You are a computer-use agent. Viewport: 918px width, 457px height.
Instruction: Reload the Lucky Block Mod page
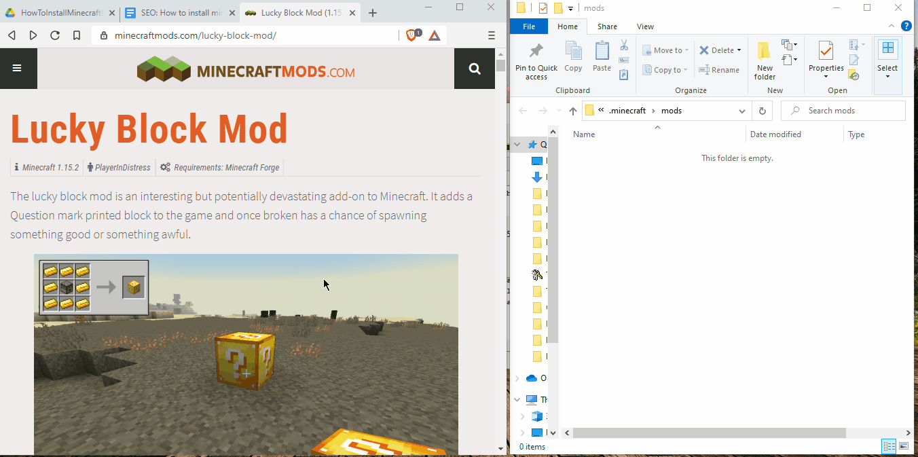[x=55, y=35]
